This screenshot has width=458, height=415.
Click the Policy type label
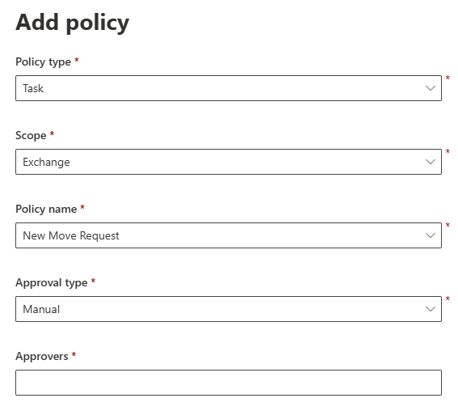(x=44, y=62)
